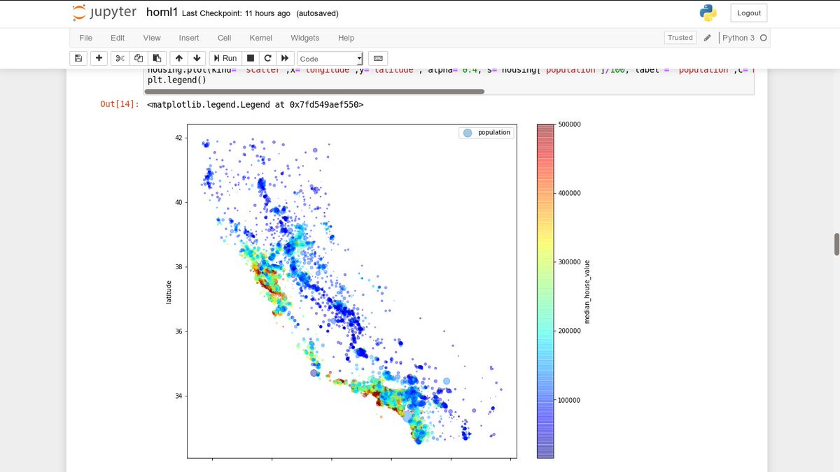Click the latitude axis label

coord(169,292)
